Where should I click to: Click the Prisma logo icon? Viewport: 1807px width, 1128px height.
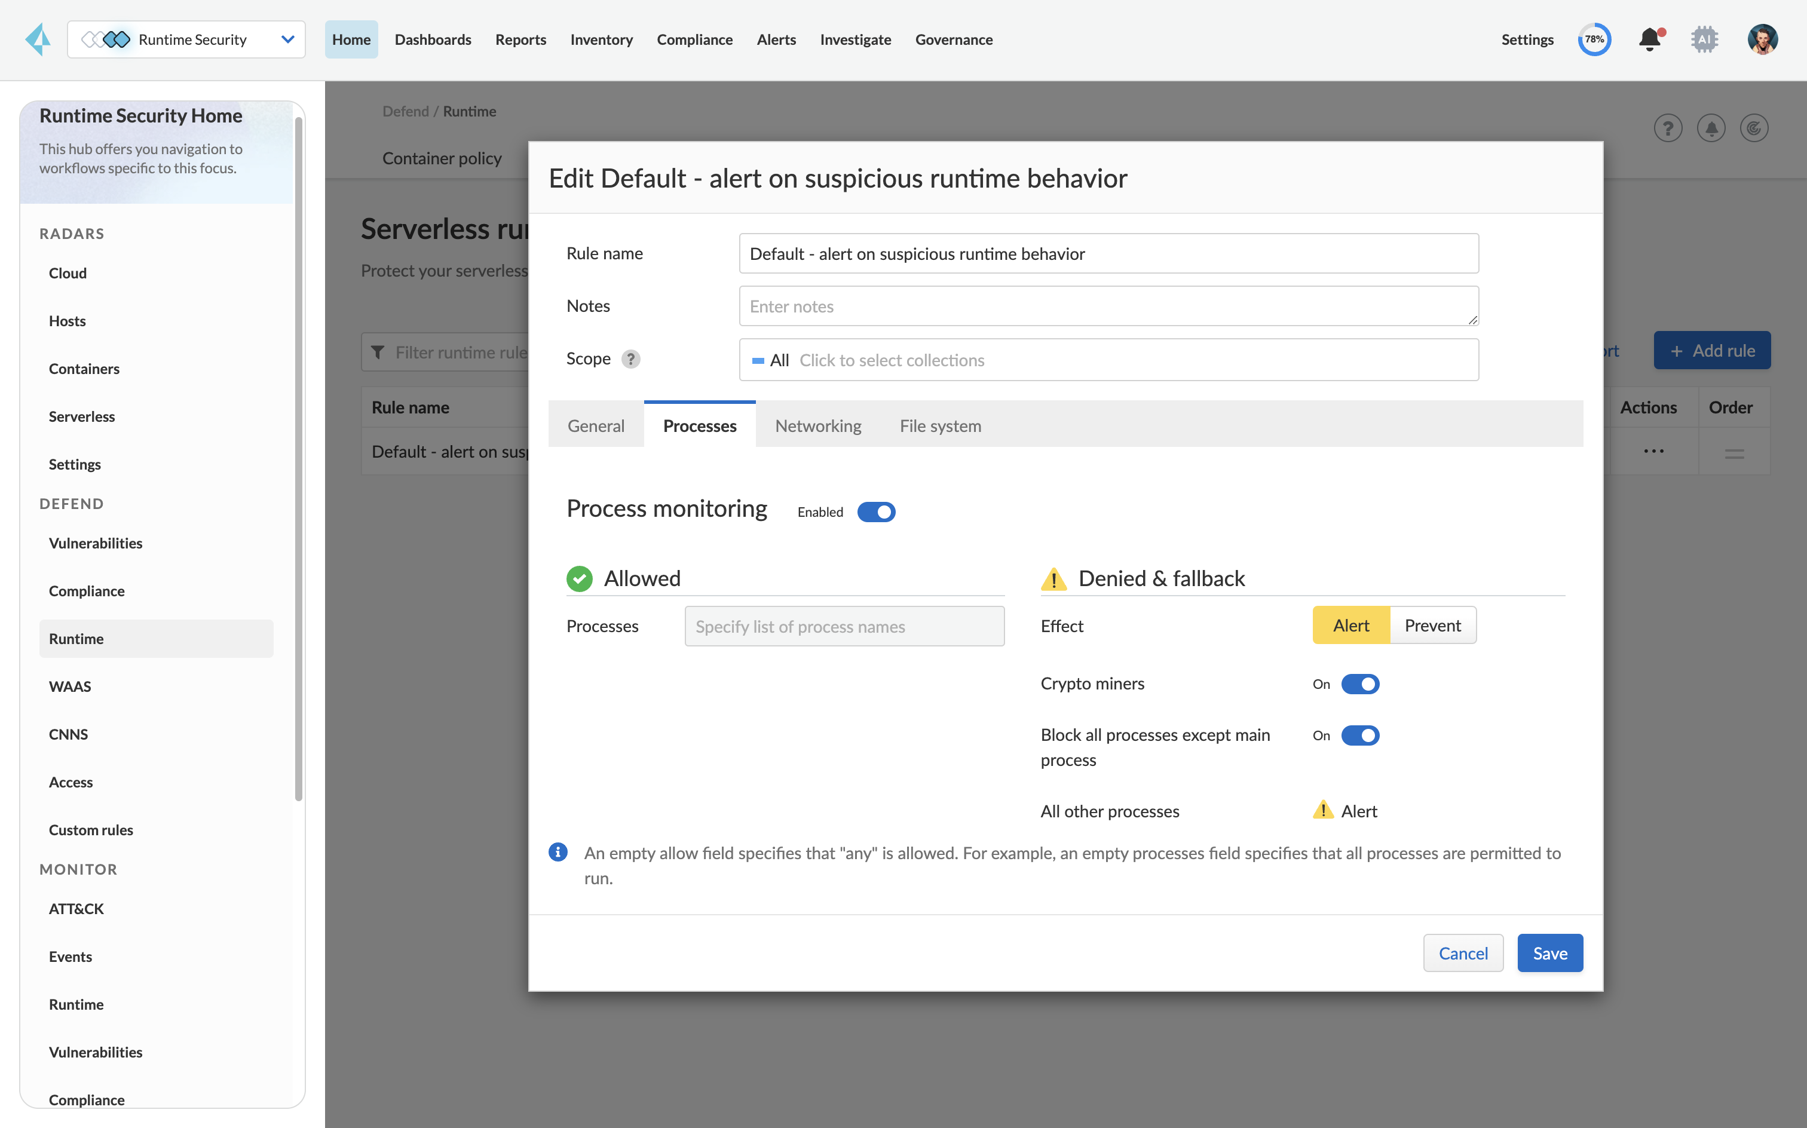click(38, 39)
